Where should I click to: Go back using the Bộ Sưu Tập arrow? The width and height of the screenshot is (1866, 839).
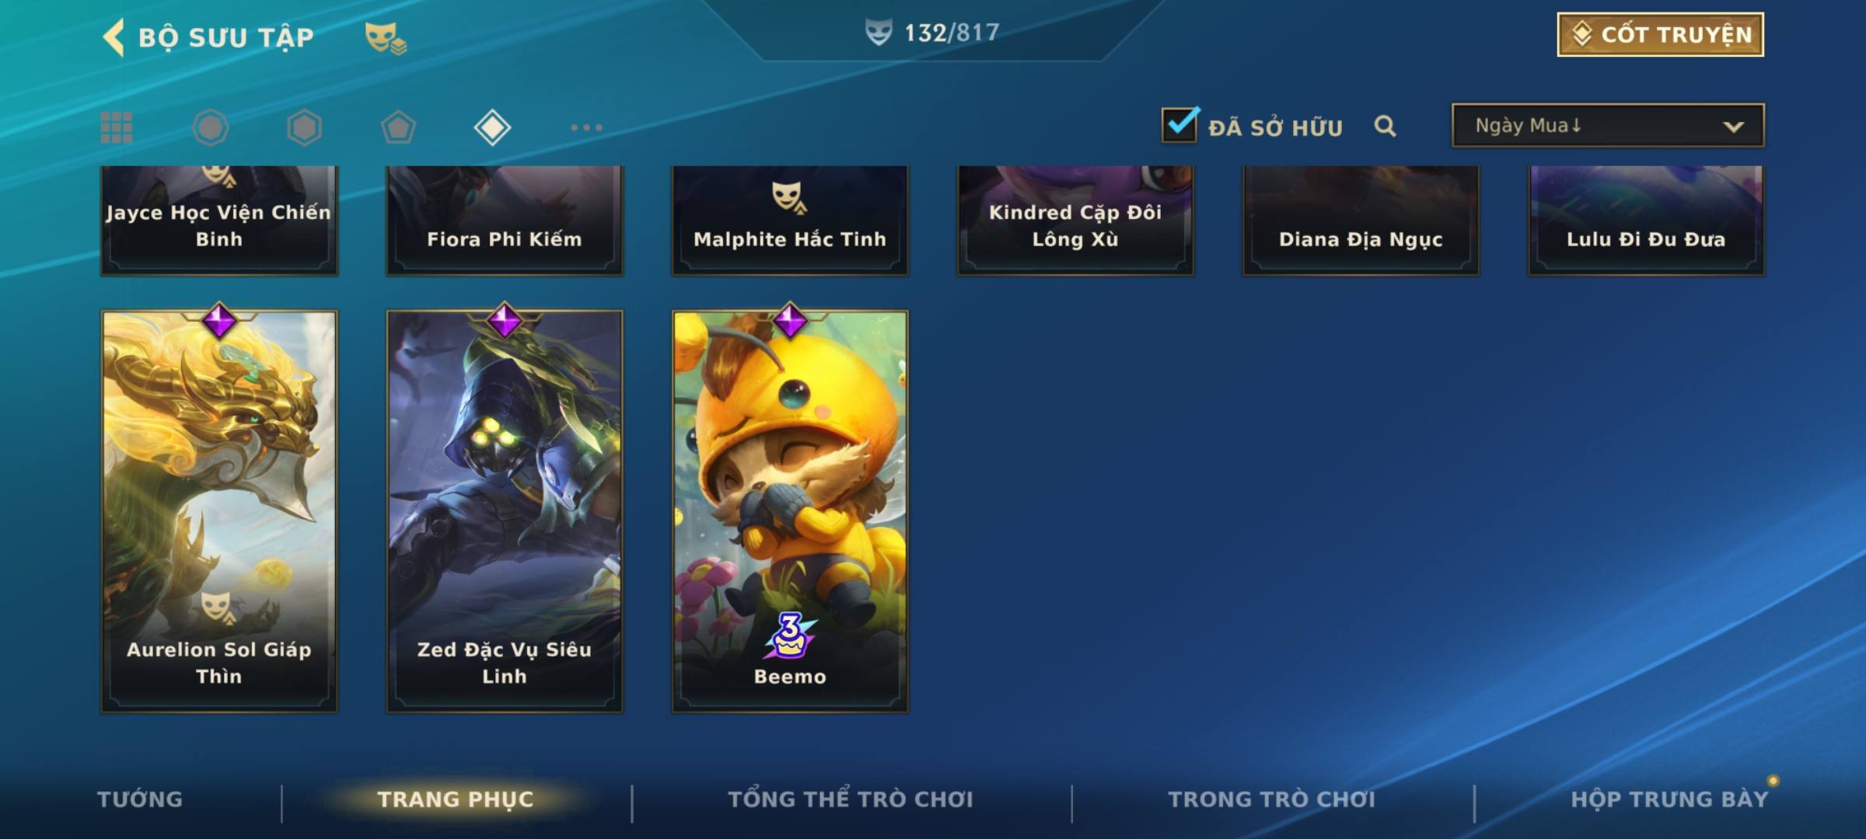pyautogui.click(x=114, y=37)
